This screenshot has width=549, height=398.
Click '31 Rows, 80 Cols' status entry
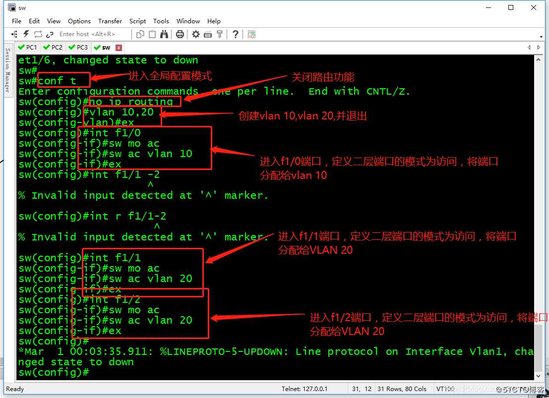coord(402,389)
